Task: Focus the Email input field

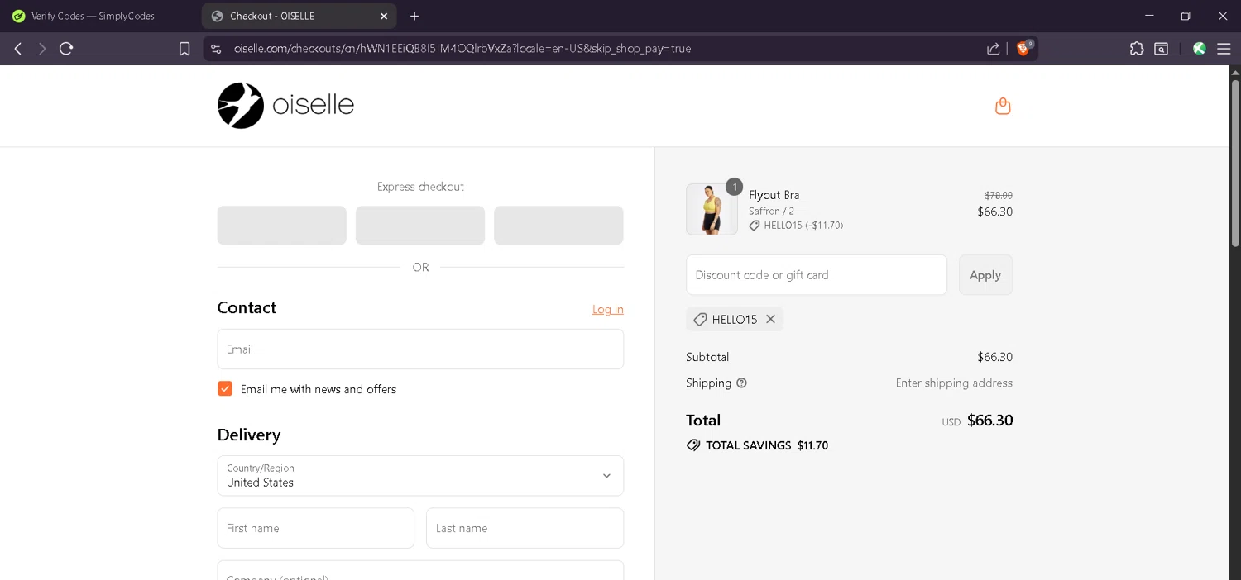Action: pos(420,349)
